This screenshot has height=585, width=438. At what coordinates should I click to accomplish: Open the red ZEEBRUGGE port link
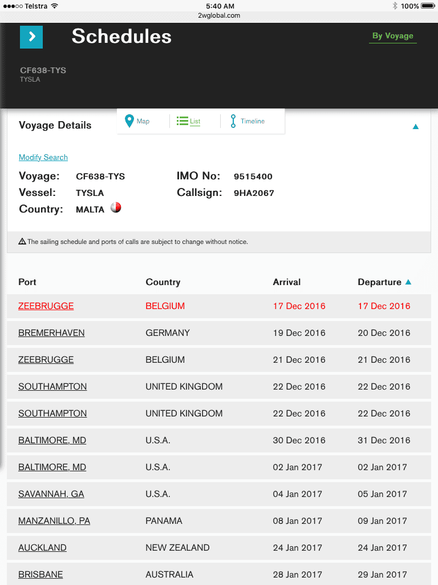(x=46, y=306)
